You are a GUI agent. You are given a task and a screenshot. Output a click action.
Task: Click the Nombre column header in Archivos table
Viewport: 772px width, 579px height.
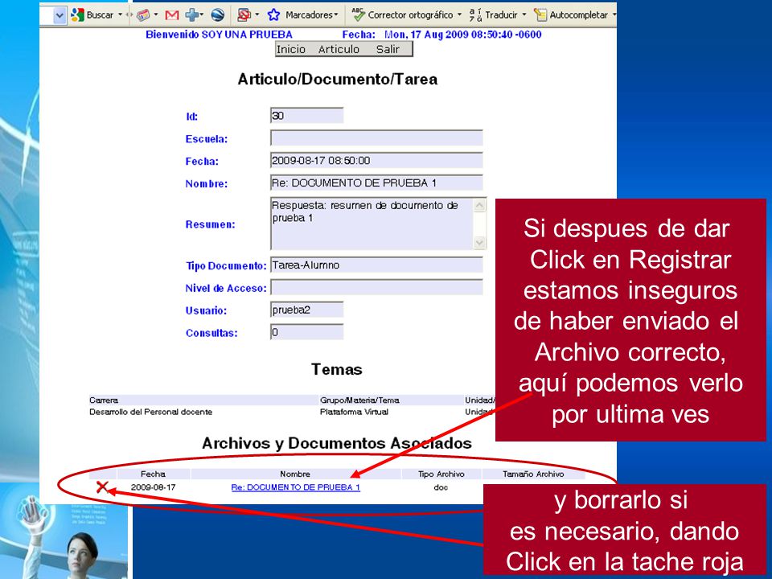(x=295, y=474)
